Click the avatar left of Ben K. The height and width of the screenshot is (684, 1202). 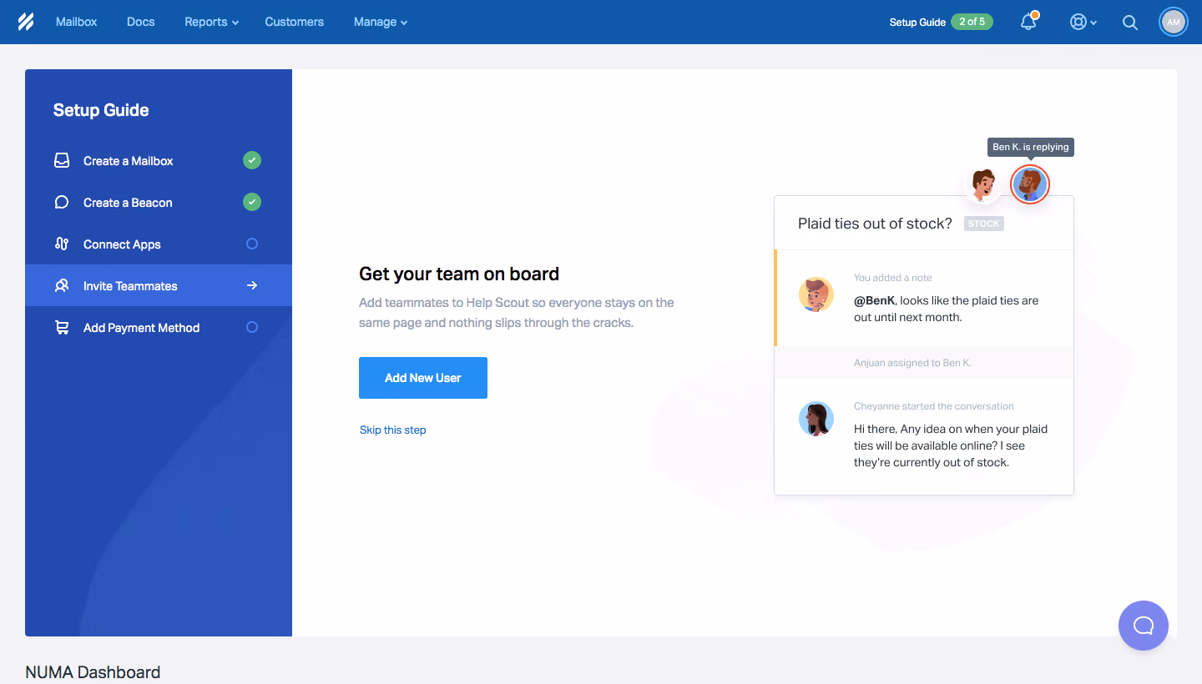[x=984, y=185]
